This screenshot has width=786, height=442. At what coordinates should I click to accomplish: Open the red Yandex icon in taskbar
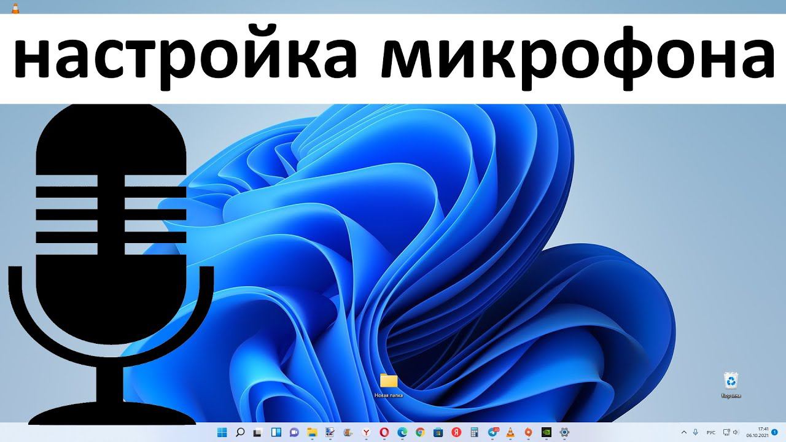[x=456, y=432]
